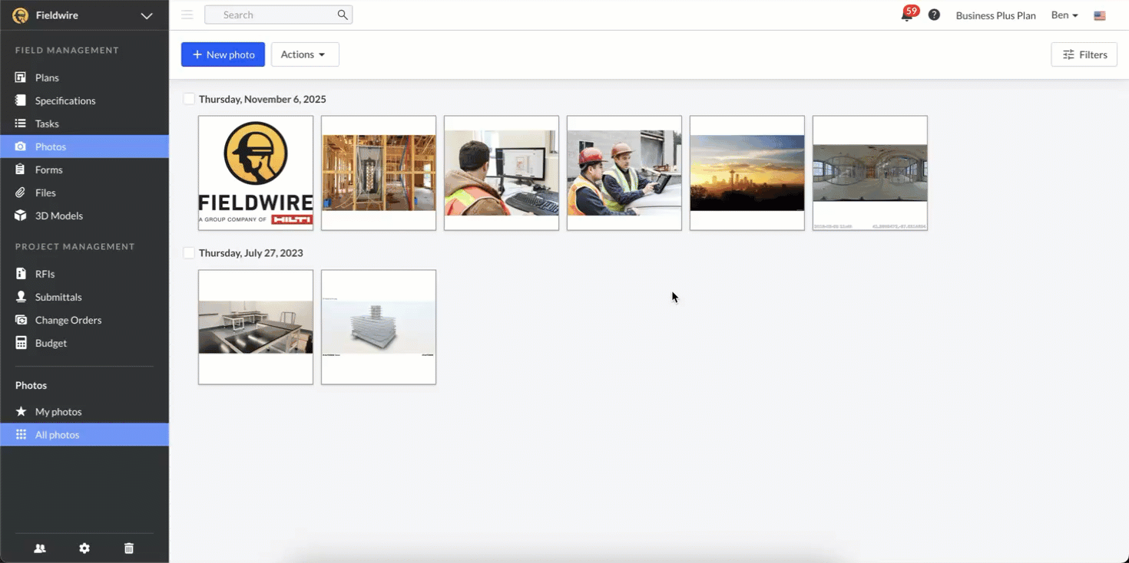The image size is (1129, 563).
Task: Click the New photo button
Action: point(223,54)
